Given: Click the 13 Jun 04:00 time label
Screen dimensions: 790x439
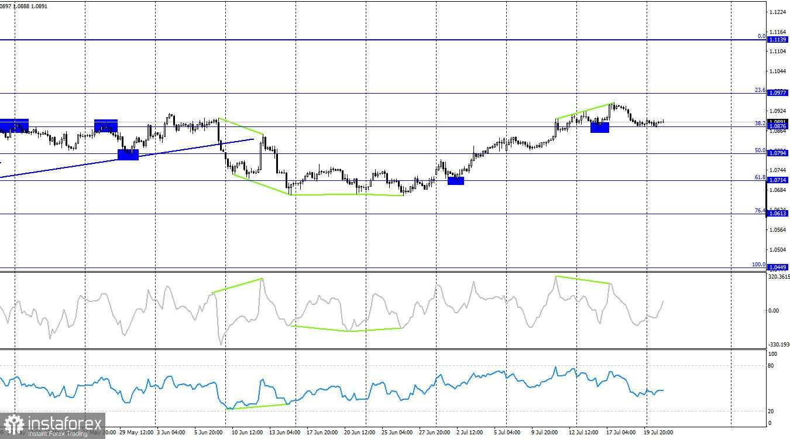Looking at the screenshot, I should 284,433.
